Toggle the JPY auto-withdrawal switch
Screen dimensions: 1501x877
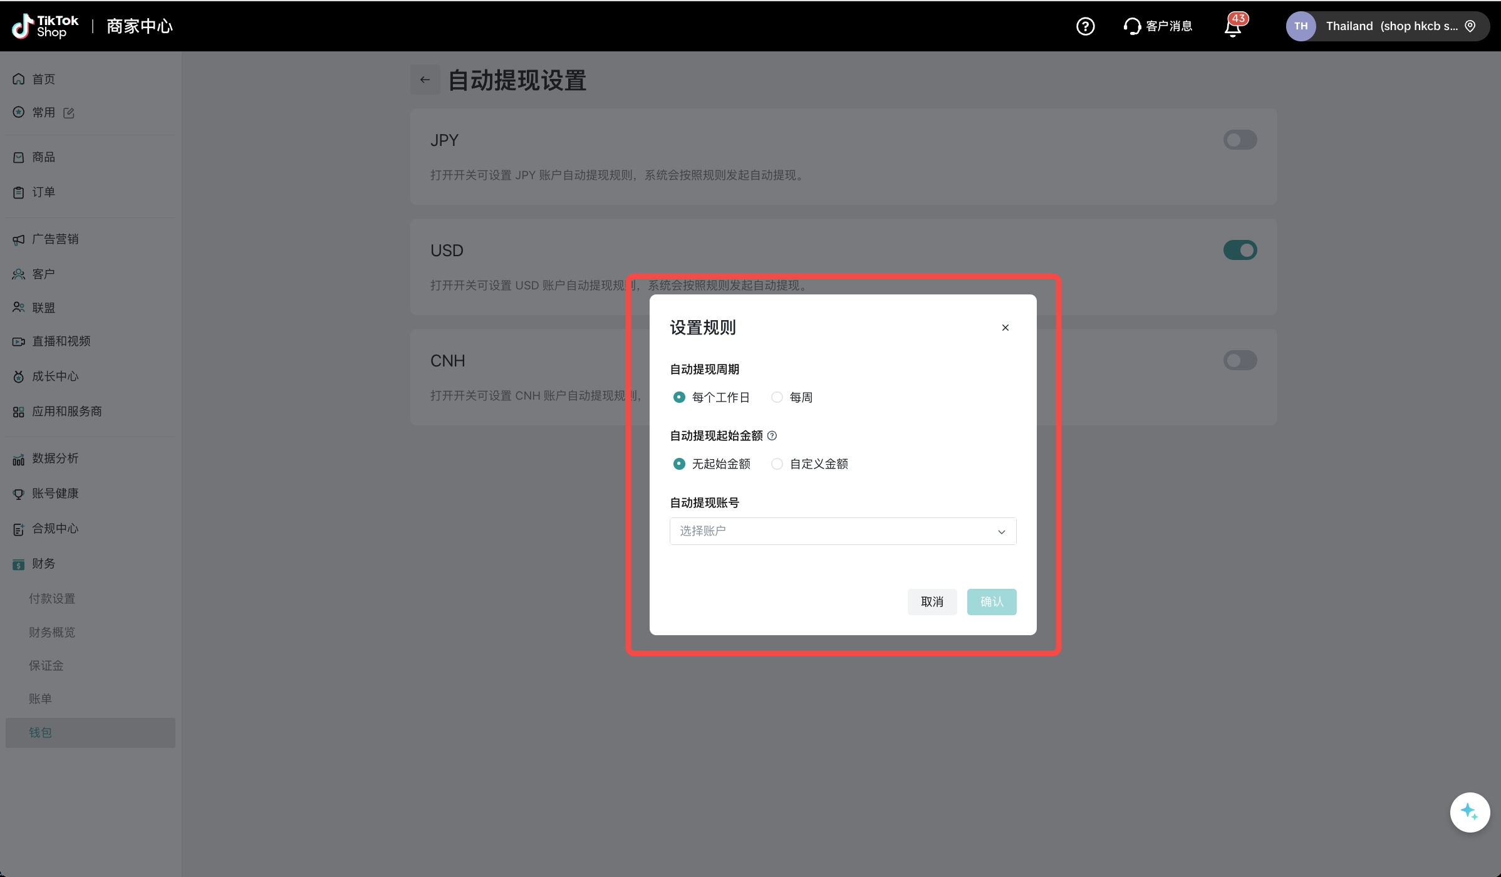(1240, 140)
